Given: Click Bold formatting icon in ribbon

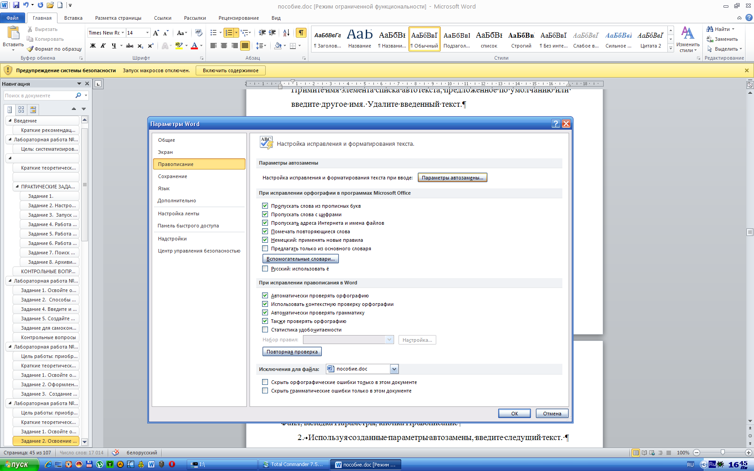Looking at the screenshot, I should tap(93, 46).
